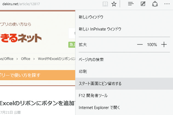Open the Hub three-lines icon

131,4
